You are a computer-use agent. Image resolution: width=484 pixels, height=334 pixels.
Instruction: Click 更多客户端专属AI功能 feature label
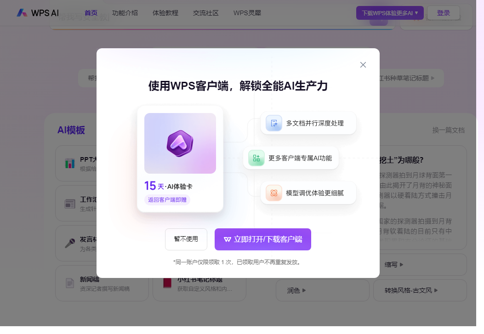(300, 158)
